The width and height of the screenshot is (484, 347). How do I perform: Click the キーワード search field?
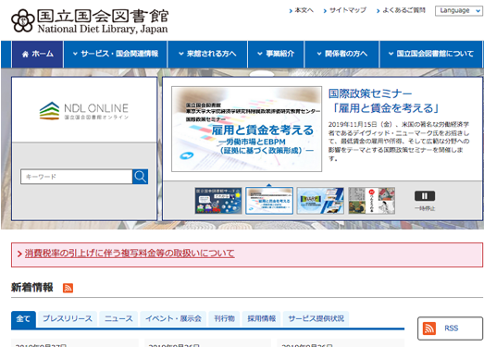tap(77, 177)
